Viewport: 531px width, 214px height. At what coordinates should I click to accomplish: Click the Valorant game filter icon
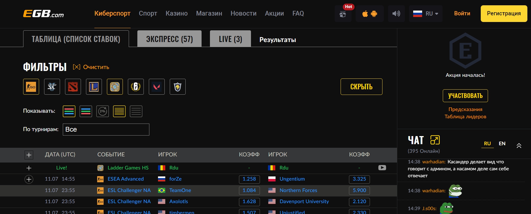157,87
